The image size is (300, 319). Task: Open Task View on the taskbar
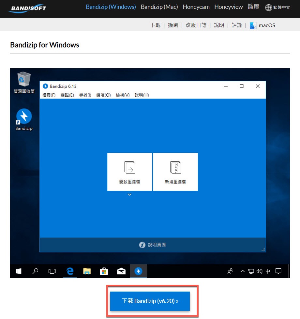52,271
